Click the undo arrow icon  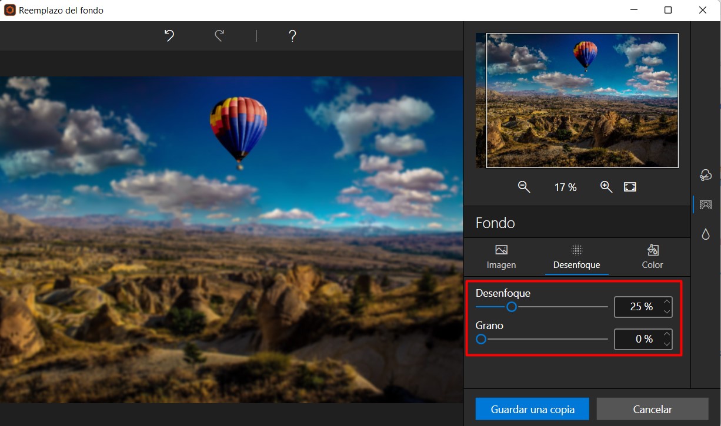click(169, 36)
